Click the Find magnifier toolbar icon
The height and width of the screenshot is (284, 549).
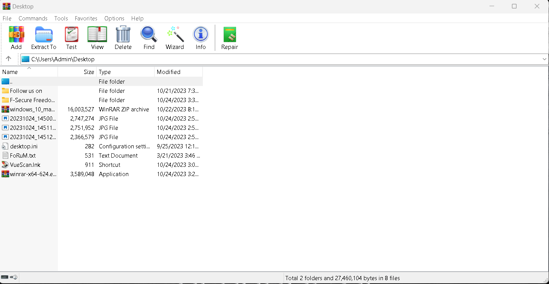point(149,34)
